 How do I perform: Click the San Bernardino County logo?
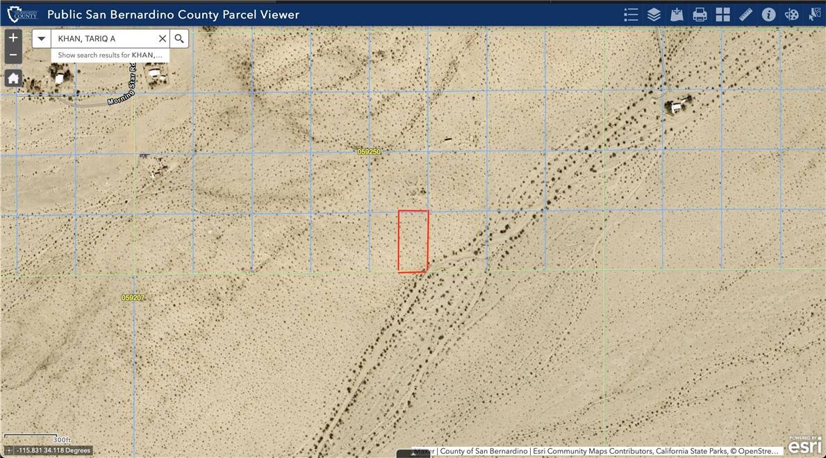pos(22,14)
